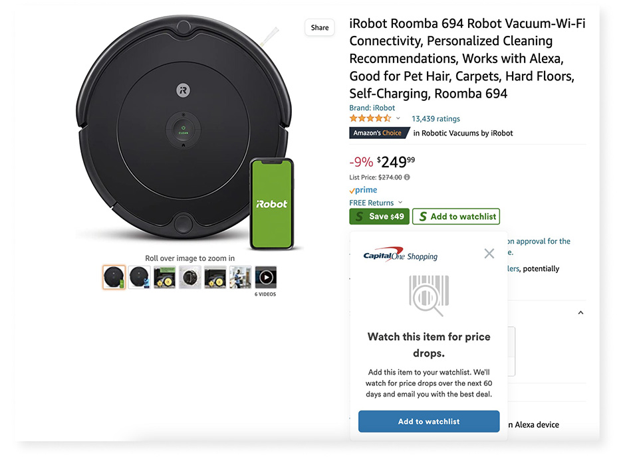This screenshot has width=625, height=461.
Task: Click the star rating icons
Action: (370, 118)
